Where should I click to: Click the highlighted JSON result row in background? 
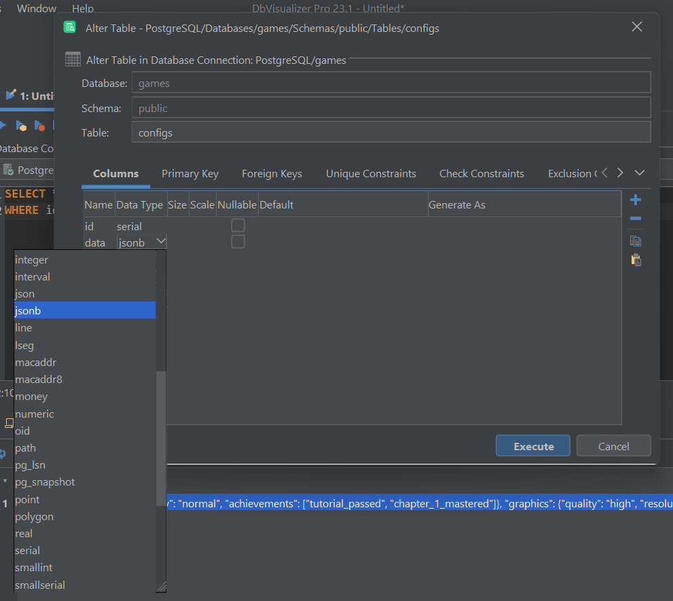[x=420, y=503]
